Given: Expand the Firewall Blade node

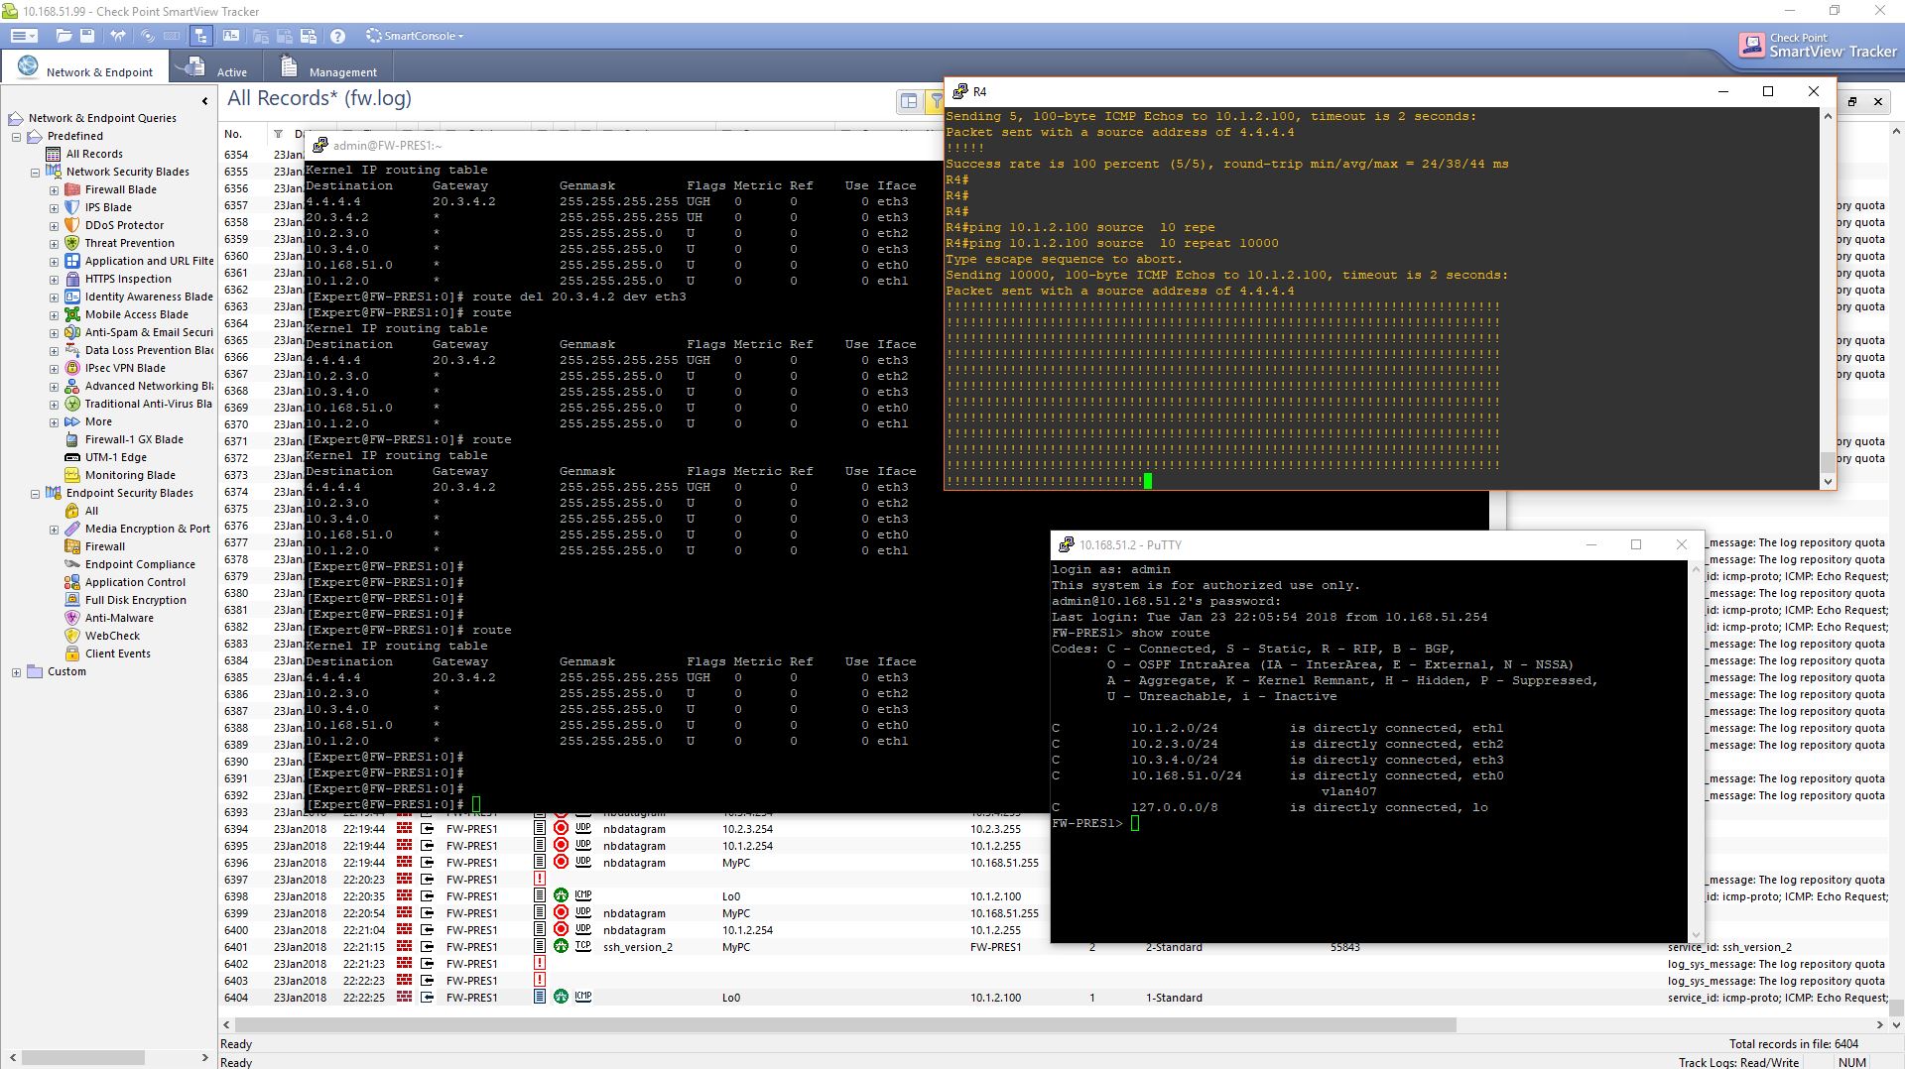Looking at the screenshot, I should click(x=55, y=190).
